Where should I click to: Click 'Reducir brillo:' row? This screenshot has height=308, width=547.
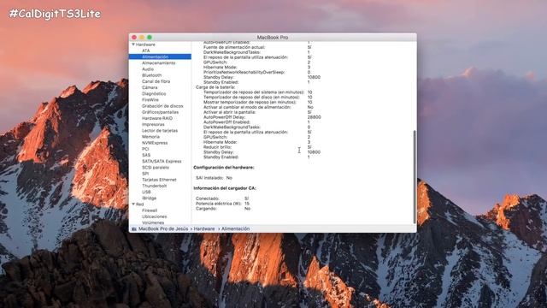pos(257,147)
